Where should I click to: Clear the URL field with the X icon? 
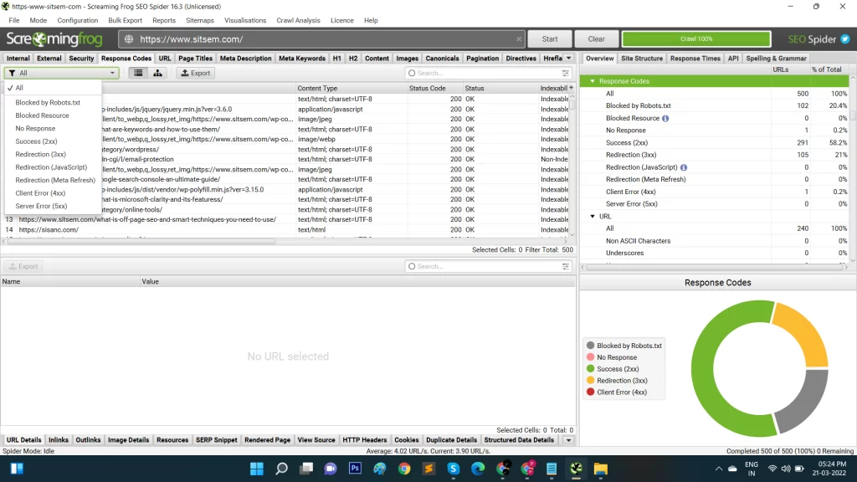tap(519, 39)
